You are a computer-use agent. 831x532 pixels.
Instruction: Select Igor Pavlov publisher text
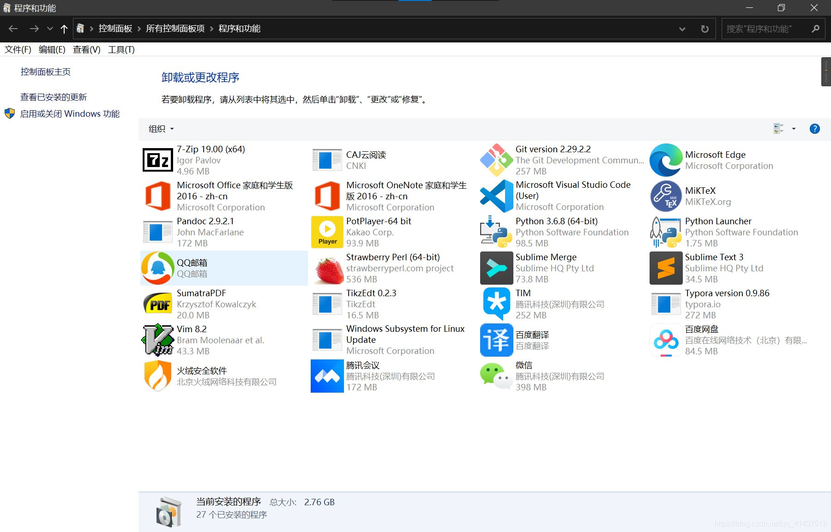point(199,160)
